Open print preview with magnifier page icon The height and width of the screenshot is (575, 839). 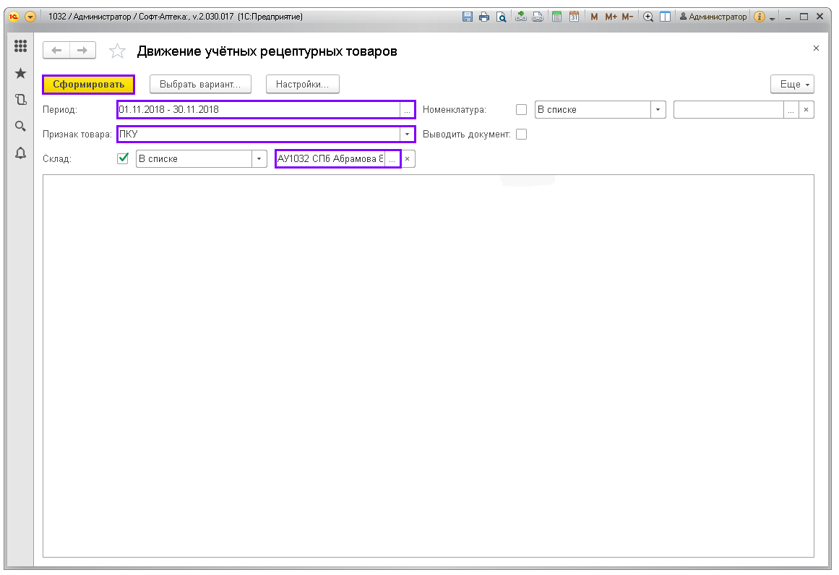[x=501, y=17]
